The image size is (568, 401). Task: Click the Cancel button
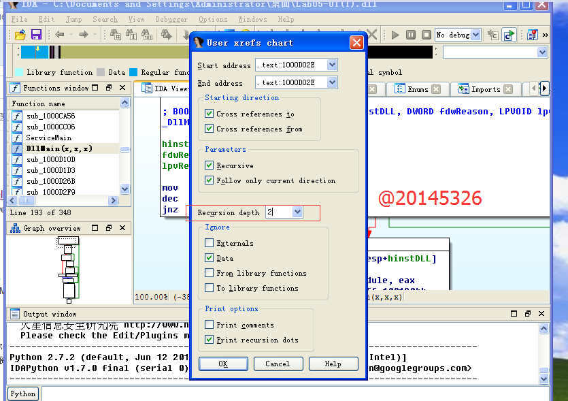(278, 364)
